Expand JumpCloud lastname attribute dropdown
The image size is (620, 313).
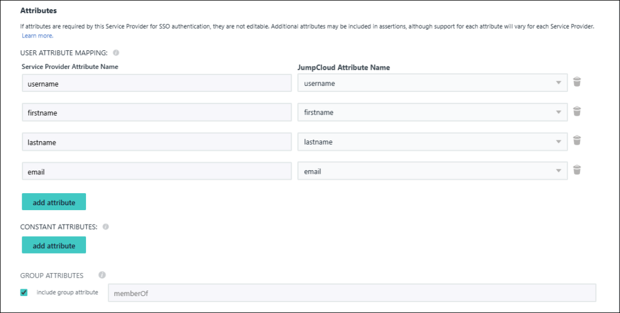(432, 142)
